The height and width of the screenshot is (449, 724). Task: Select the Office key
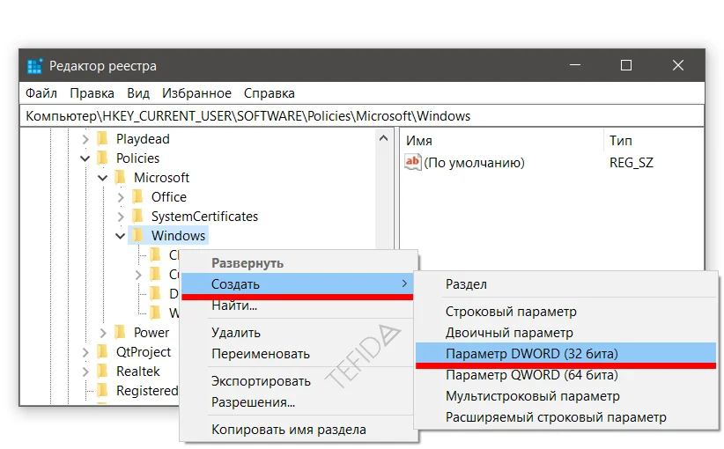169,197
